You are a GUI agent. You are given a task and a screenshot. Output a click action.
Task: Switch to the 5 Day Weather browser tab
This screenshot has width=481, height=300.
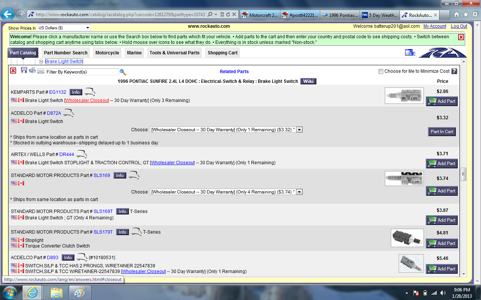point(379,15)
